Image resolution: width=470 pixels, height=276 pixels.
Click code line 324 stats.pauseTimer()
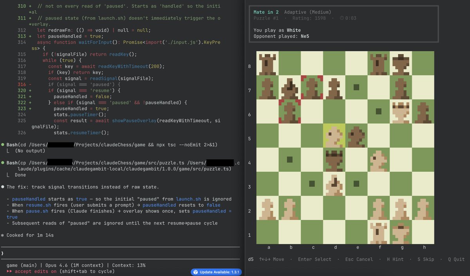pos(61,115)
